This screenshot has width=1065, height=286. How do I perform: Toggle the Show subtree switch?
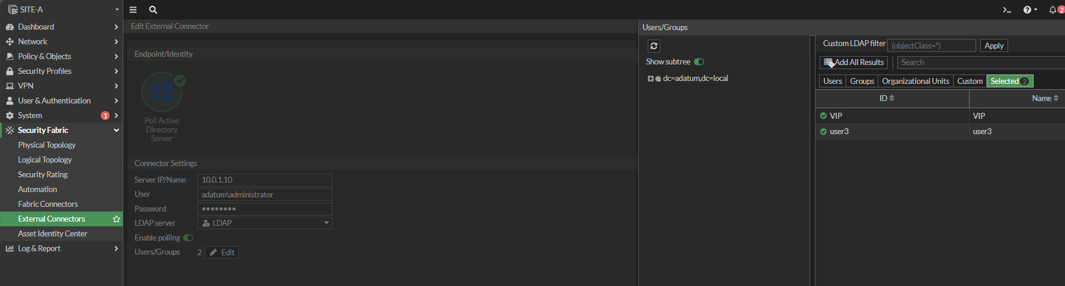coord(699,62)
